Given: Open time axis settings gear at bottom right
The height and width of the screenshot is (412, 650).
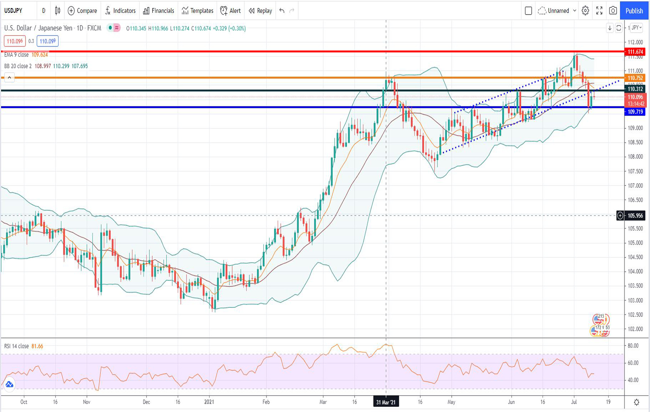Looking at the screenshot, I should point(636,402).
